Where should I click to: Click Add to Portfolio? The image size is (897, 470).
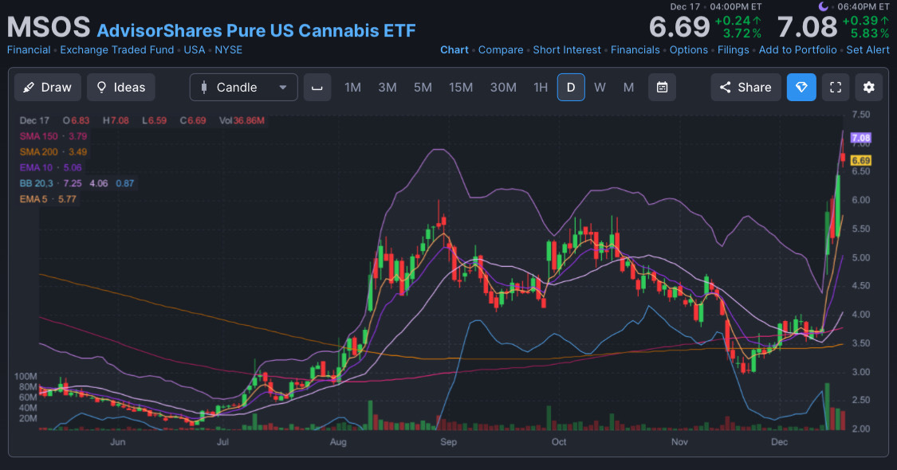[x=797, y=49]
